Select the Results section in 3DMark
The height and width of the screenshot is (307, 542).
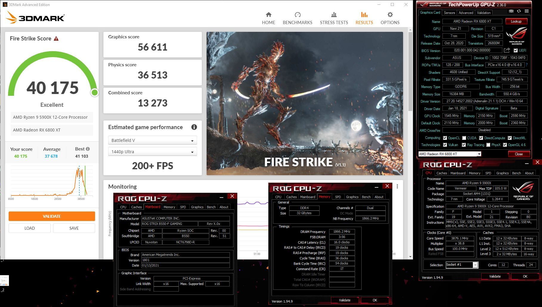[364, 18]
